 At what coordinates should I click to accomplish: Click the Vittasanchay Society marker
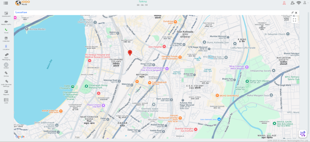[x=274, y=70]
